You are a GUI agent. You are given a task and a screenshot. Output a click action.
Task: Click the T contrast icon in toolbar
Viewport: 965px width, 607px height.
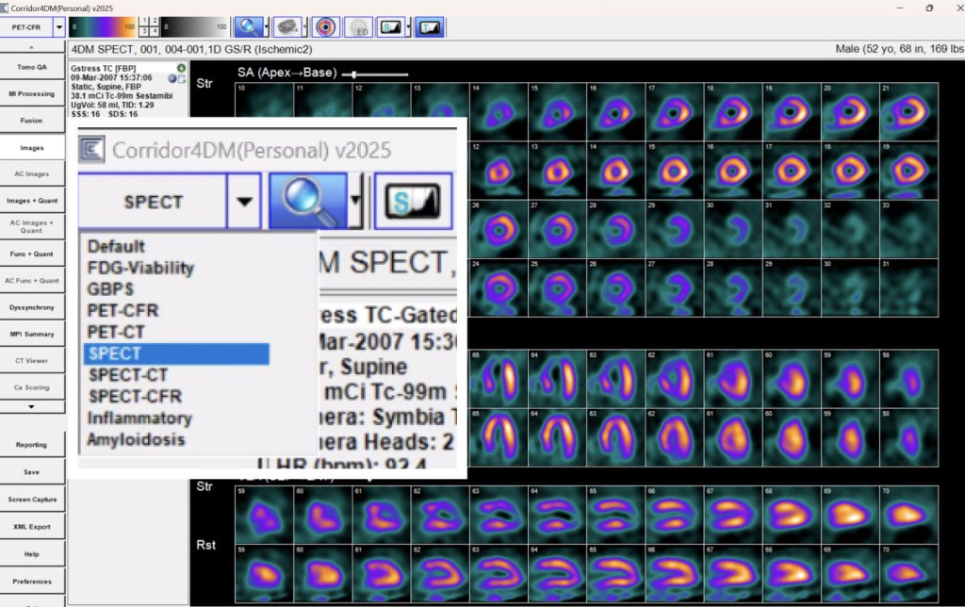(429, 26)
